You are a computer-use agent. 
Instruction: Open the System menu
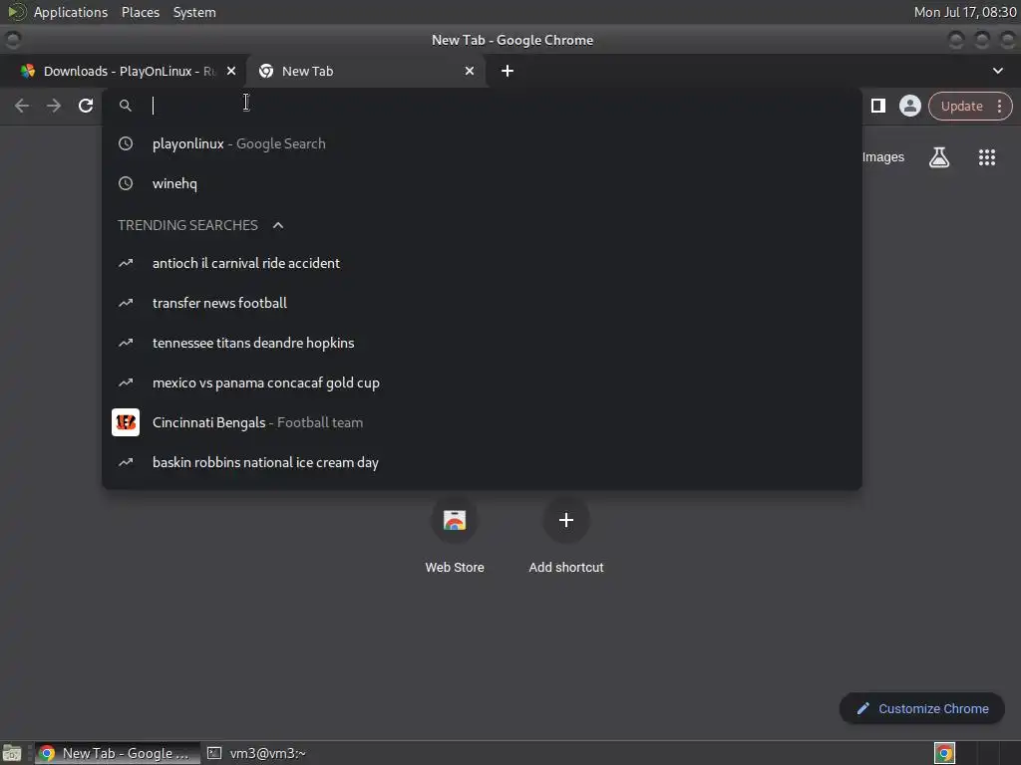(194, 12)
